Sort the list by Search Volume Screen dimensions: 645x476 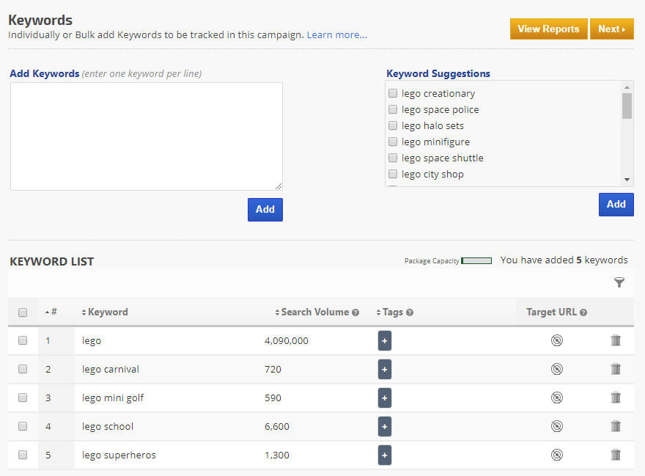pyautogui.click(x=314, y=312)
